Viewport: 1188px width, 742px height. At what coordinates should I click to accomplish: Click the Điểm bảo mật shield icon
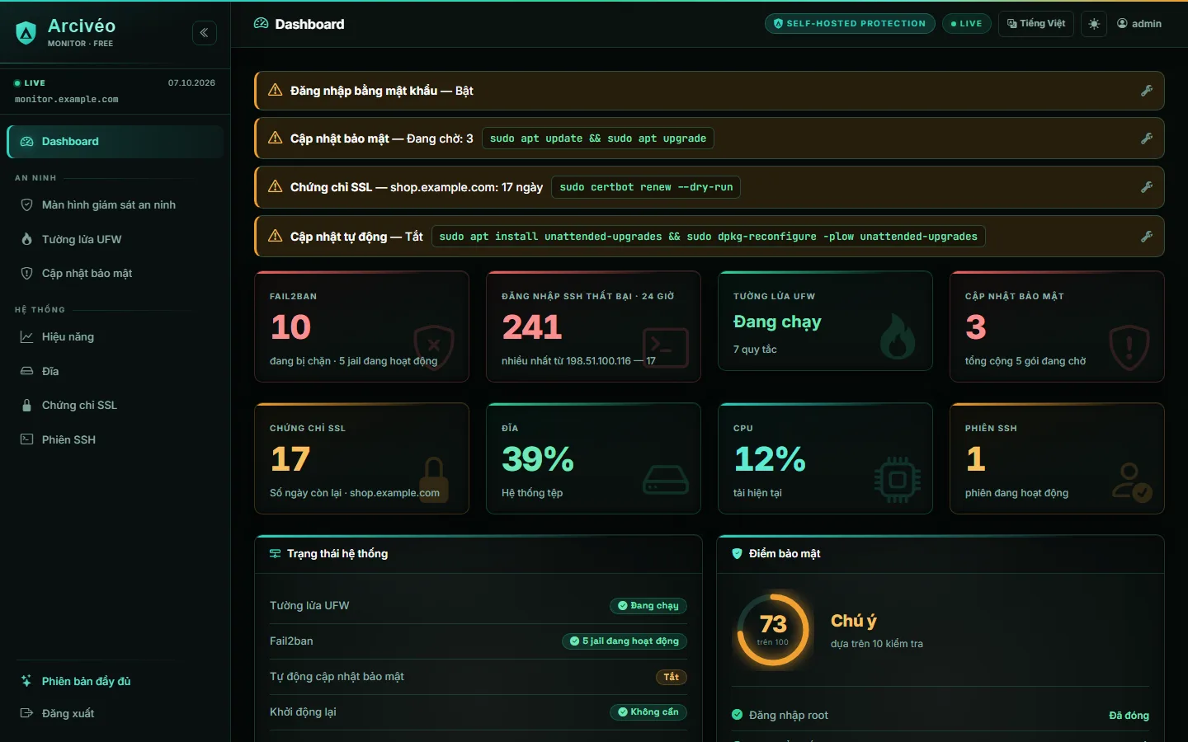coord(738,554)
